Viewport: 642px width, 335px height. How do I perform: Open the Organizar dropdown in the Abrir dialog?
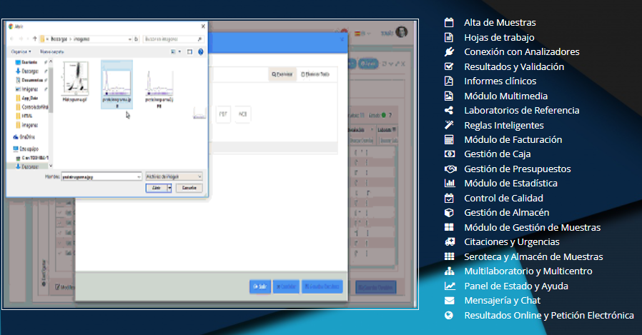pyautogui.click(x=21, y=52)
